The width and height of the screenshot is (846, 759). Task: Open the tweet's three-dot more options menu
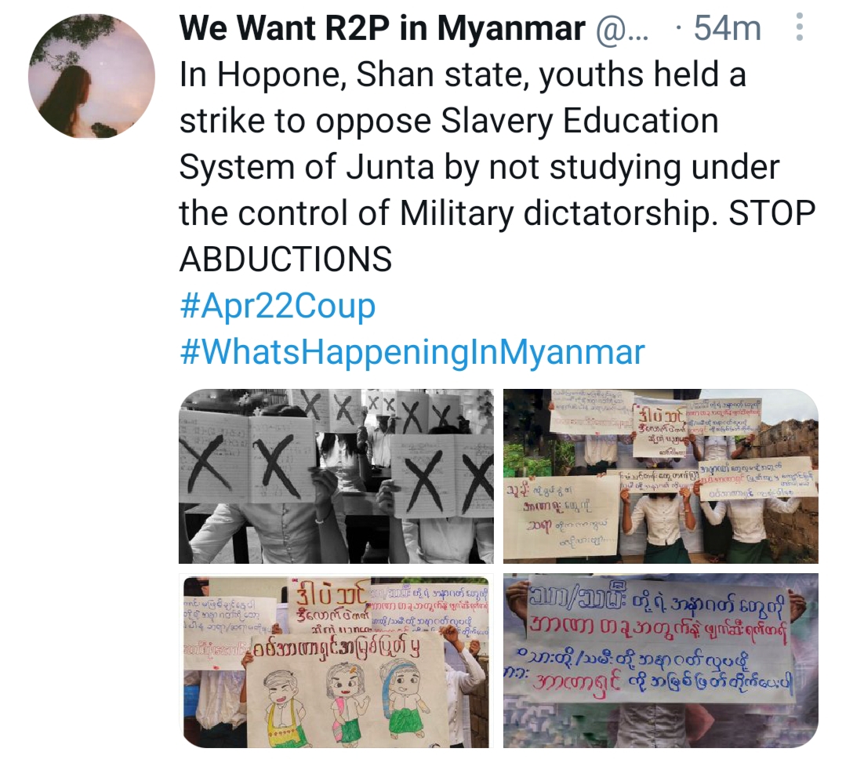(800, 27)
